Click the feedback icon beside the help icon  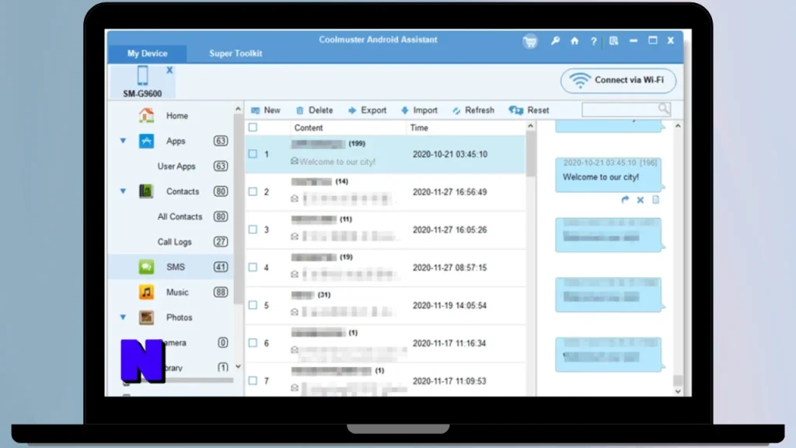click(x=614, y=40)
